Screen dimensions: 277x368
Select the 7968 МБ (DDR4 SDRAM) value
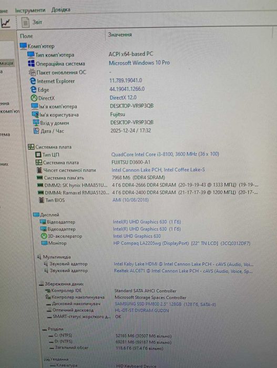click(x=138, y=178)
